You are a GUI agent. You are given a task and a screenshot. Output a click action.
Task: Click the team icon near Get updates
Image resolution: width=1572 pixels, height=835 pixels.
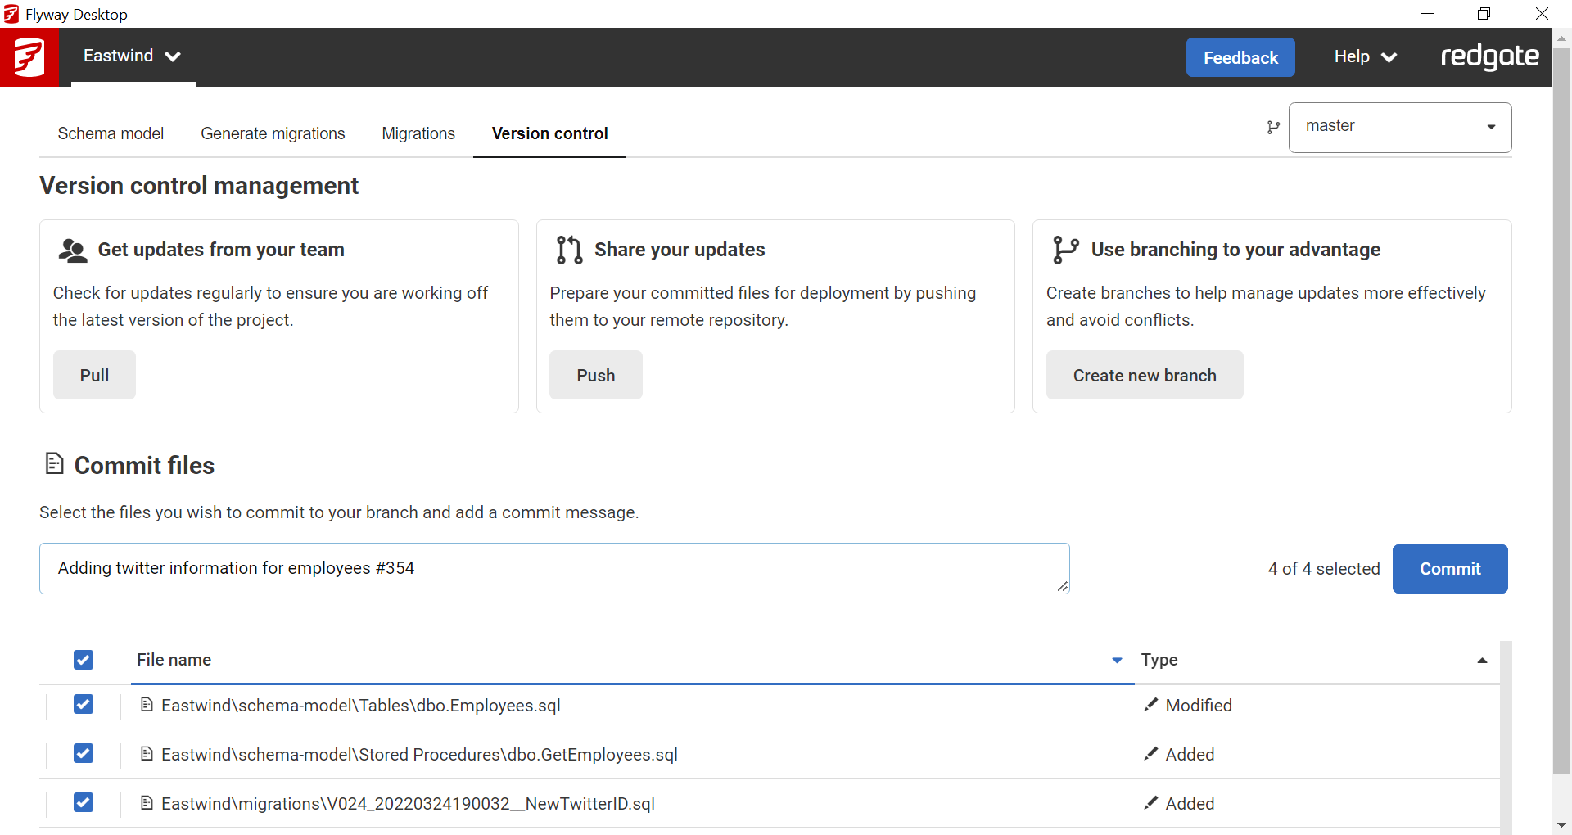click(x=73, y=250)
